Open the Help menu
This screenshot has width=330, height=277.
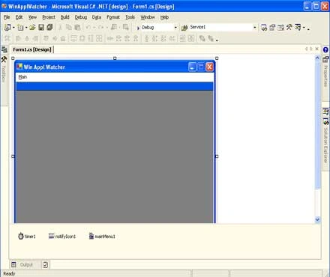(164, 17)
